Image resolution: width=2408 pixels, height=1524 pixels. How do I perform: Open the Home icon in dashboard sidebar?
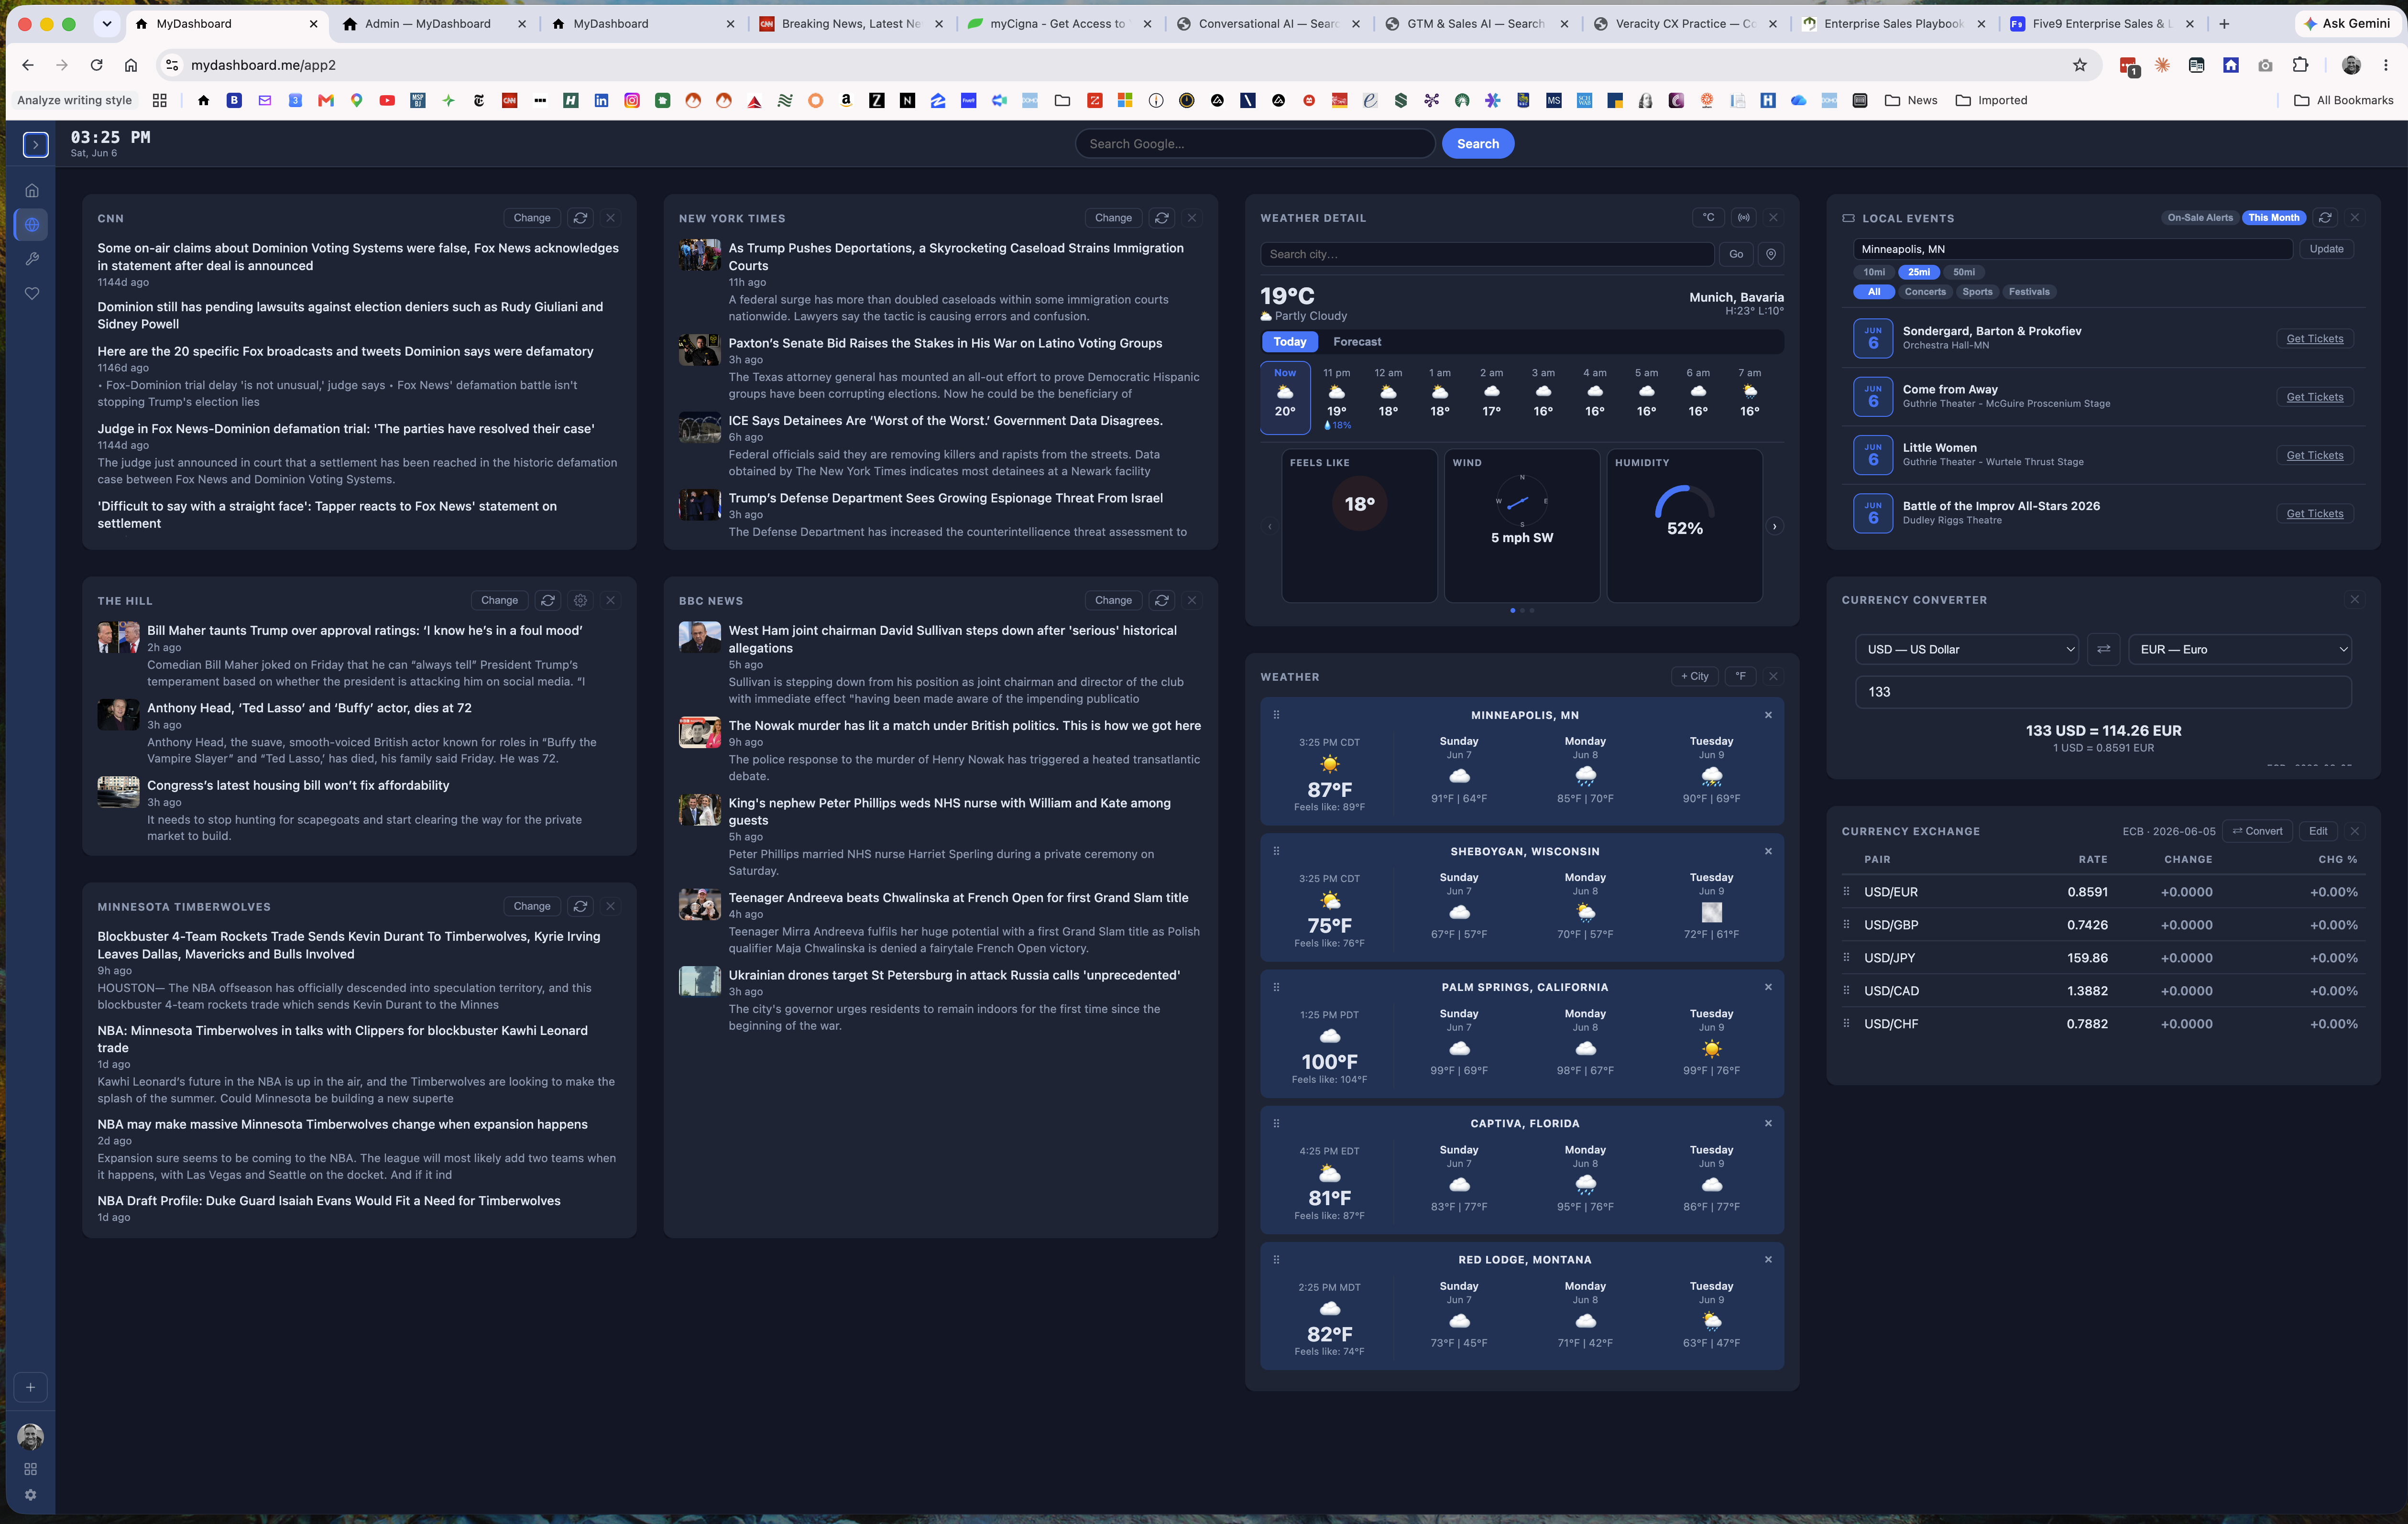tap(32, 190)
